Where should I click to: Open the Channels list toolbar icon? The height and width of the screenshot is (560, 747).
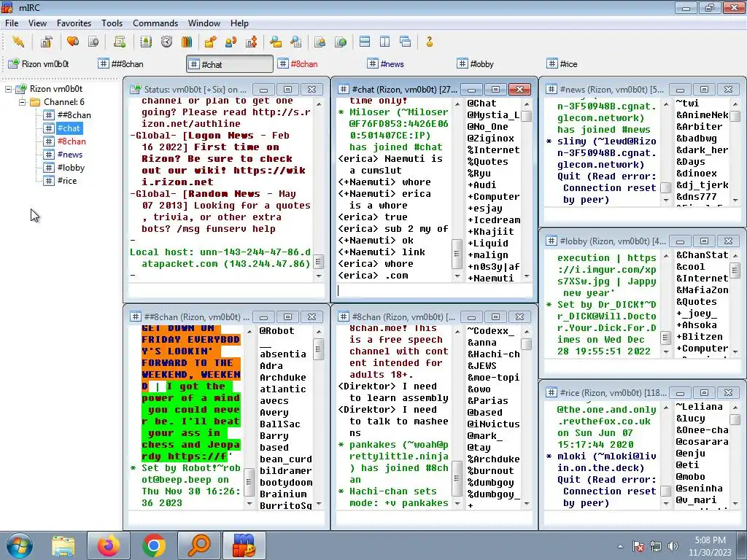tap(93, 42)
